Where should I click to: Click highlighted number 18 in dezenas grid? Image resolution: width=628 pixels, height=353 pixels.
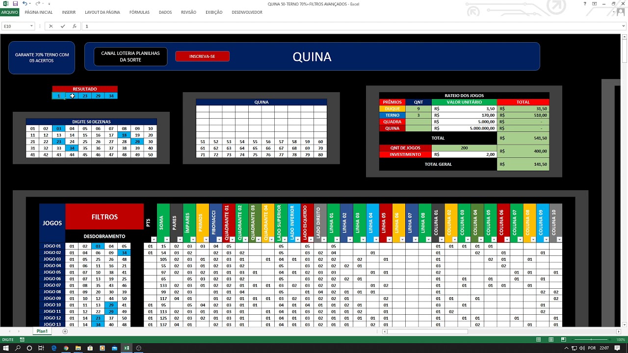[x=124, y=135]
